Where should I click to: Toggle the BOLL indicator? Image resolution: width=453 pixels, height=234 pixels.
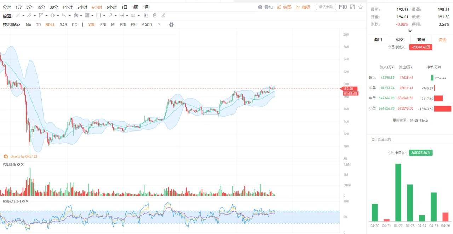pos(50,25)
